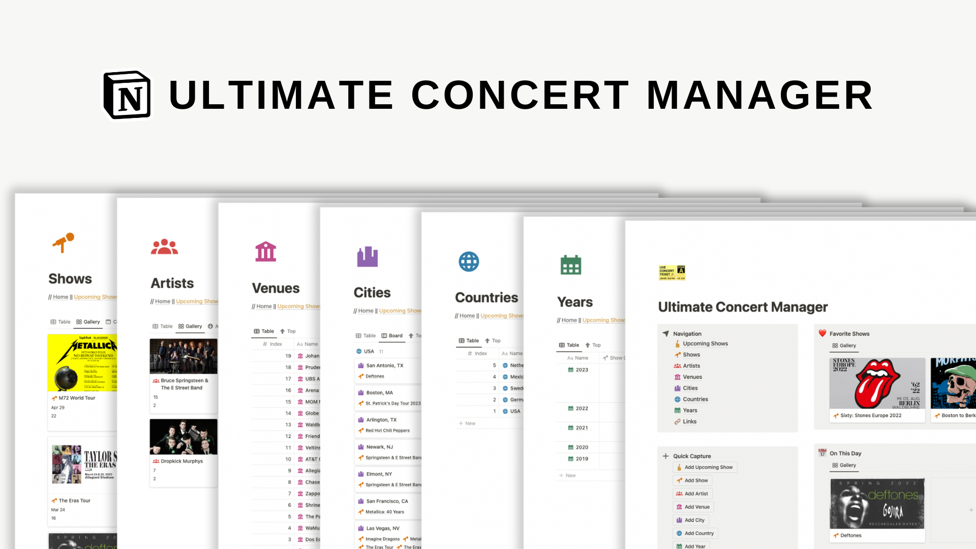976x549 pixels.
Task: Select Table tab on Venues page
Action: 264,331
